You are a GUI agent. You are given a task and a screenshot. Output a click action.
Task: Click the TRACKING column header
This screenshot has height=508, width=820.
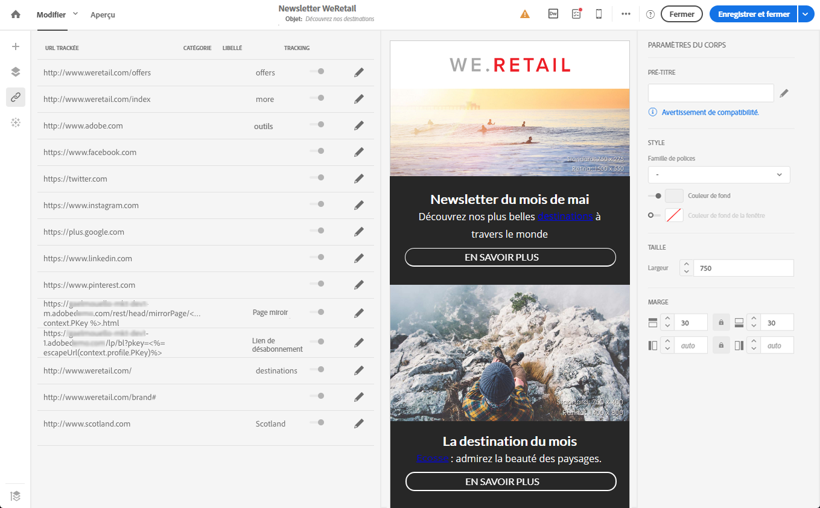pyautogui.click(x=297, y=48)
